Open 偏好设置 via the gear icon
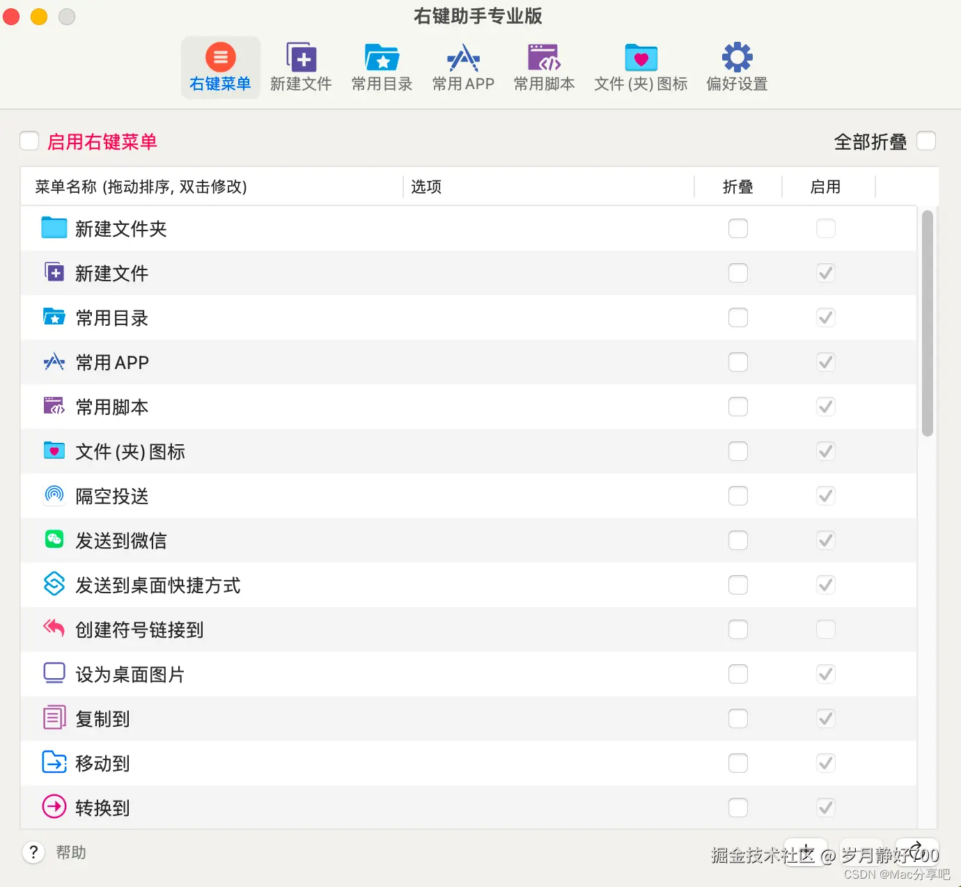This screenshot has width=961, height=887. point(735,66)
